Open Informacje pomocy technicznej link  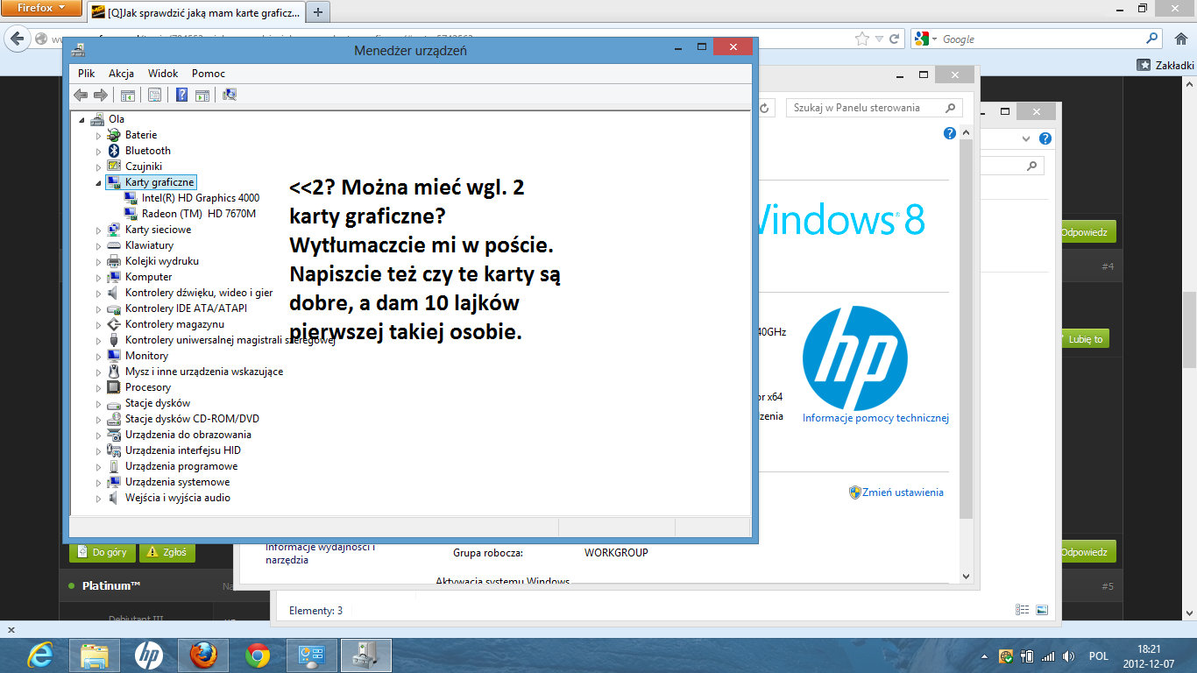[x=875, y=418]
